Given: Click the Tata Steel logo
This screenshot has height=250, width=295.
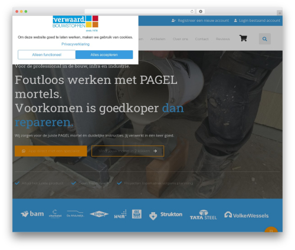Looking at the screenshot, I should tap(204, 215).
